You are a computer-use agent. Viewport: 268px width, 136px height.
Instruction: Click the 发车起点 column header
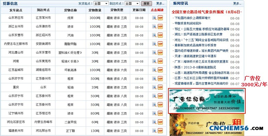[x=16, y=10]
